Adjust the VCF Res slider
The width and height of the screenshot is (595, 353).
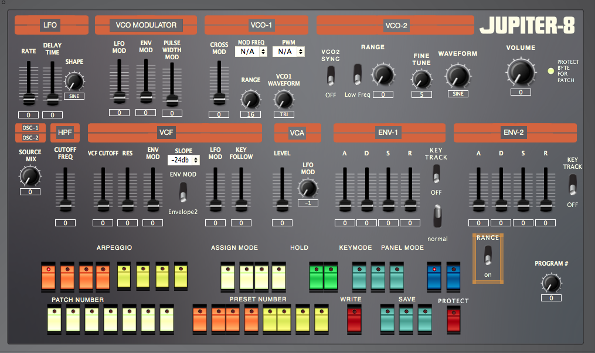pos(128,205)
